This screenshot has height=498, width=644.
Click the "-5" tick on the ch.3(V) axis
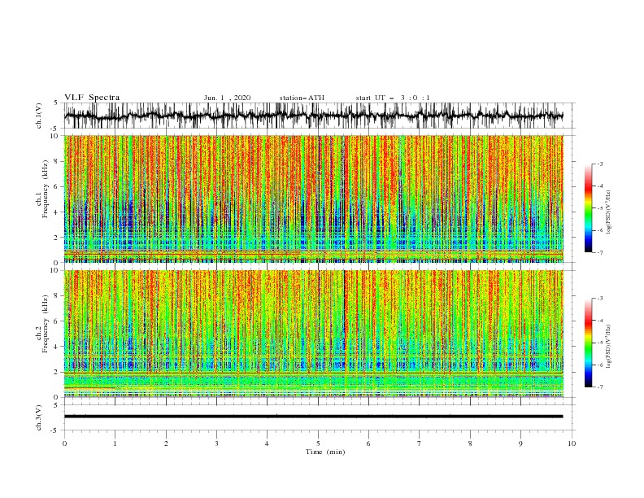click(54, 430)
